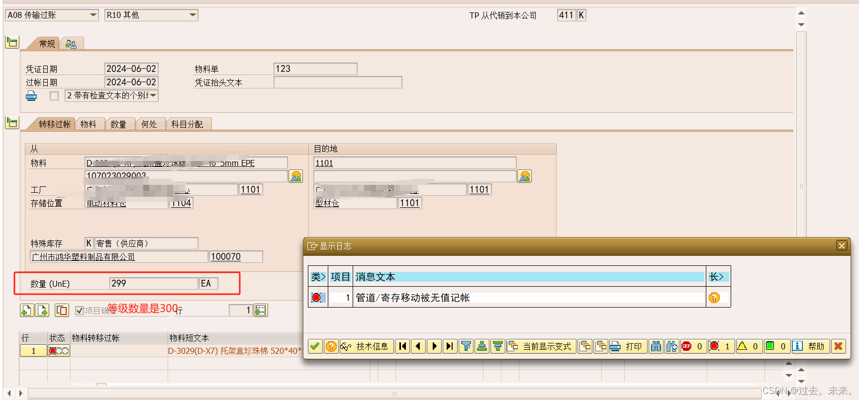Open the partner tab with people icon
859x400 pixels.
tap(71, 44)
